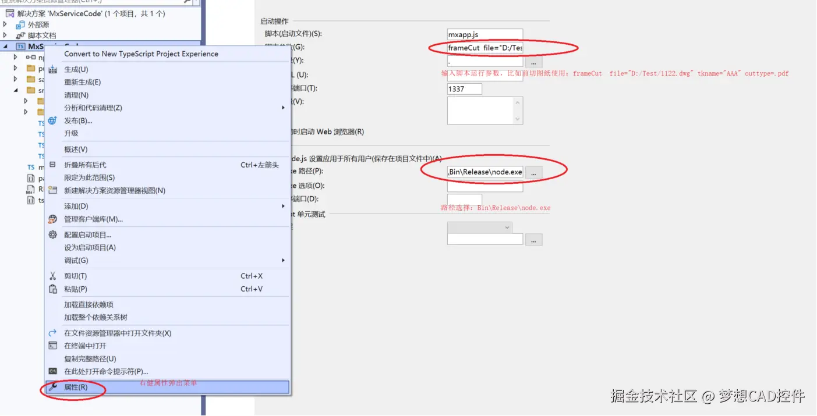
Task: Collapse the 'sr' folder arrow
Action: point(16,91)
